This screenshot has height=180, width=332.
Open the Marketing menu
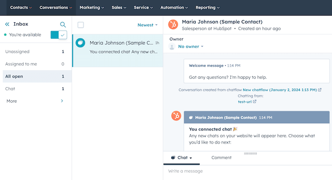click(92, 7)
